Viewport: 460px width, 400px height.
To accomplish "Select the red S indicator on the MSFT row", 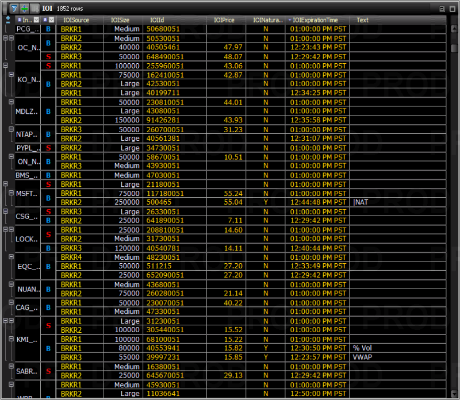I will coord(48,184).
